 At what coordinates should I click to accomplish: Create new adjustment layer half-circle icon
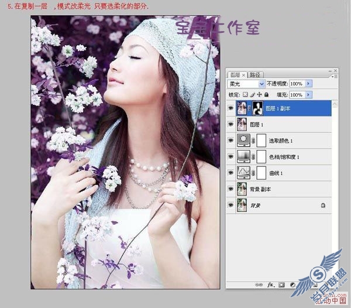click(x=292, y=285)
